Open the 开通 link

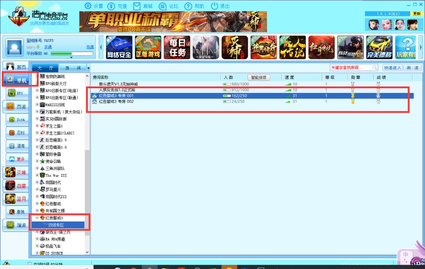(48, 47)
